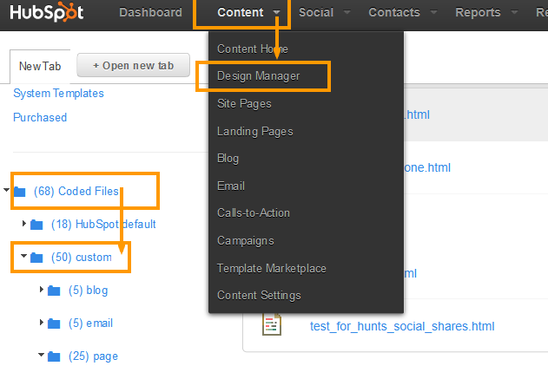This screenshot has width=548, height=366.
Task: Open Purchased templates link
Action: point(40,117)
